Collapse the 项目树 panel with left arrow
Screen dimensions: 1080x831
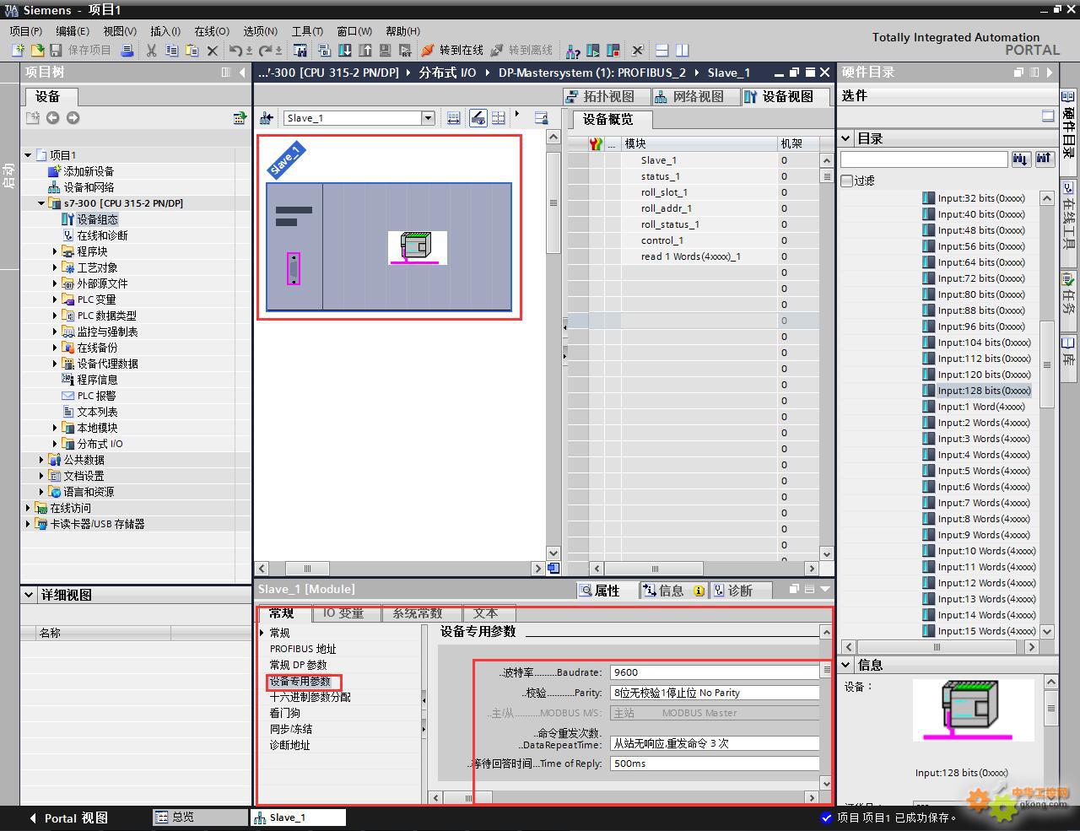[243, 73]
